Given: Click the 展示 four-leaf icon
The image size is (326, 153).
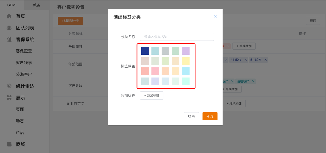Looking at the screenshot, I should (9, 98).
